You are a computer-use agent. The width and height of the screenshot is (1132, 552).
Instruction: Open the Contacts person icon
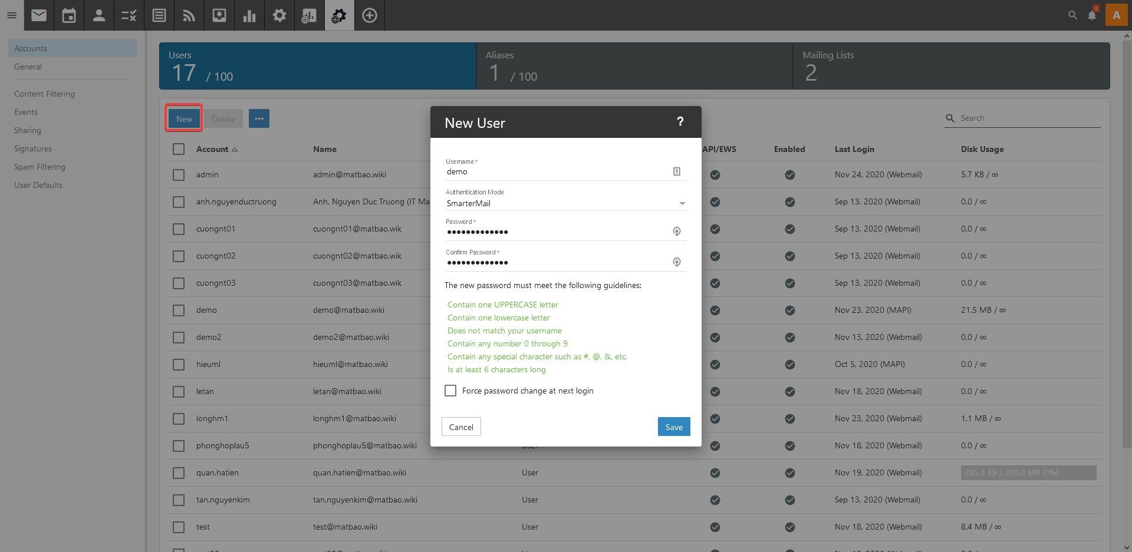[x=99, y=15]
